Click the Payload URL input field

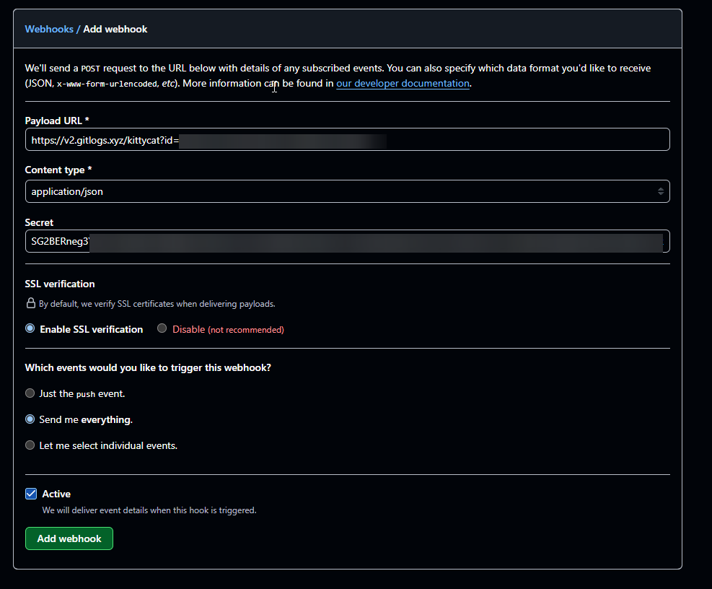coord(348,139)
